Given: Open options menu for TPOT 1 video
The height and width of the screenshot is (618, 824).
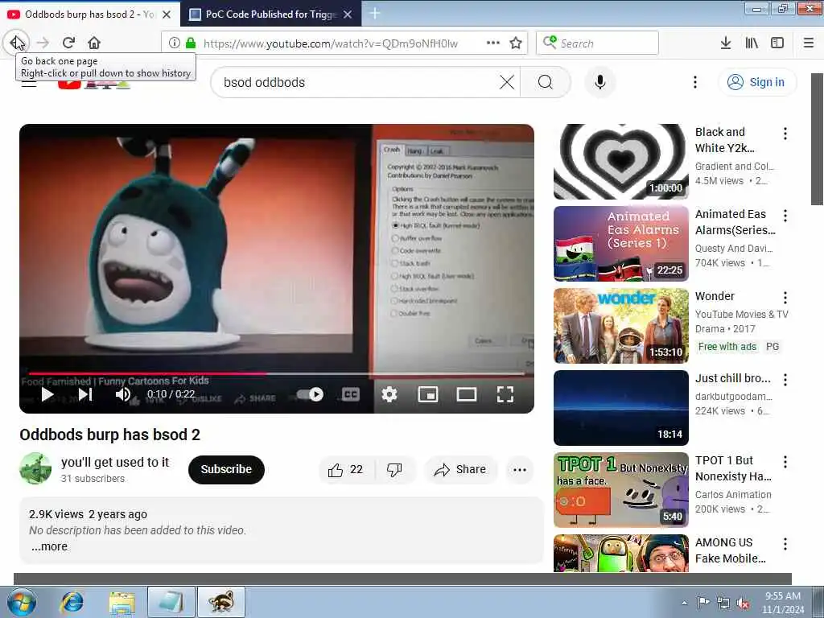Looking at the screenshot, I should tap(785, 461).
